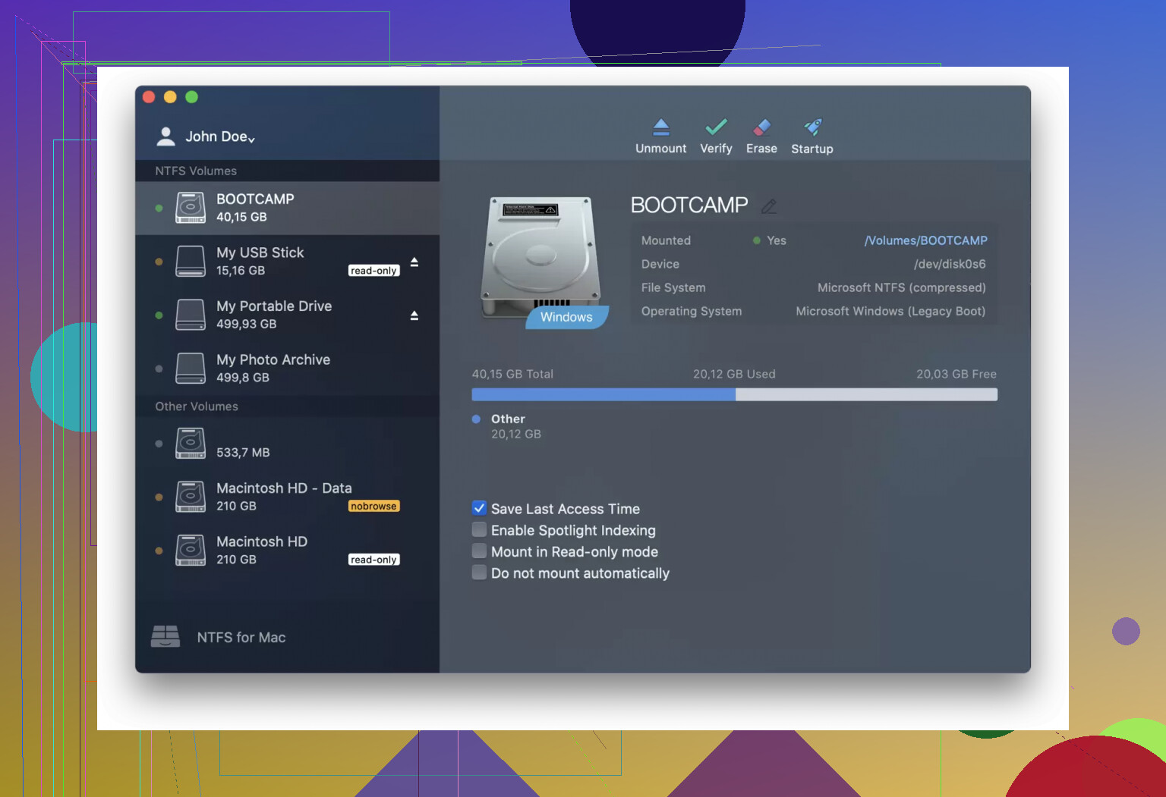Click the Startup rocket icon

812,127
